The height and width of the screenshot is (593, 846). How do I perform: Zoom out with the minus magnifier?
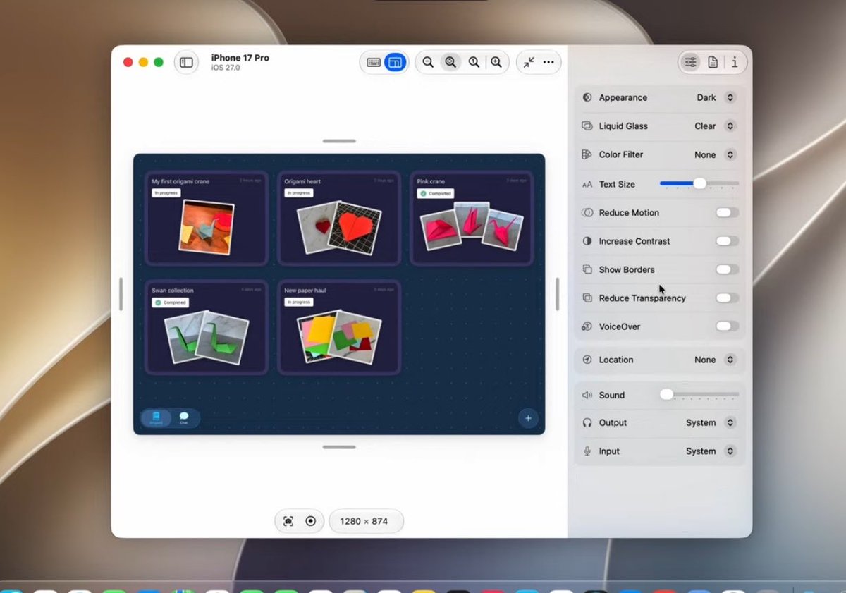[428, 62]
